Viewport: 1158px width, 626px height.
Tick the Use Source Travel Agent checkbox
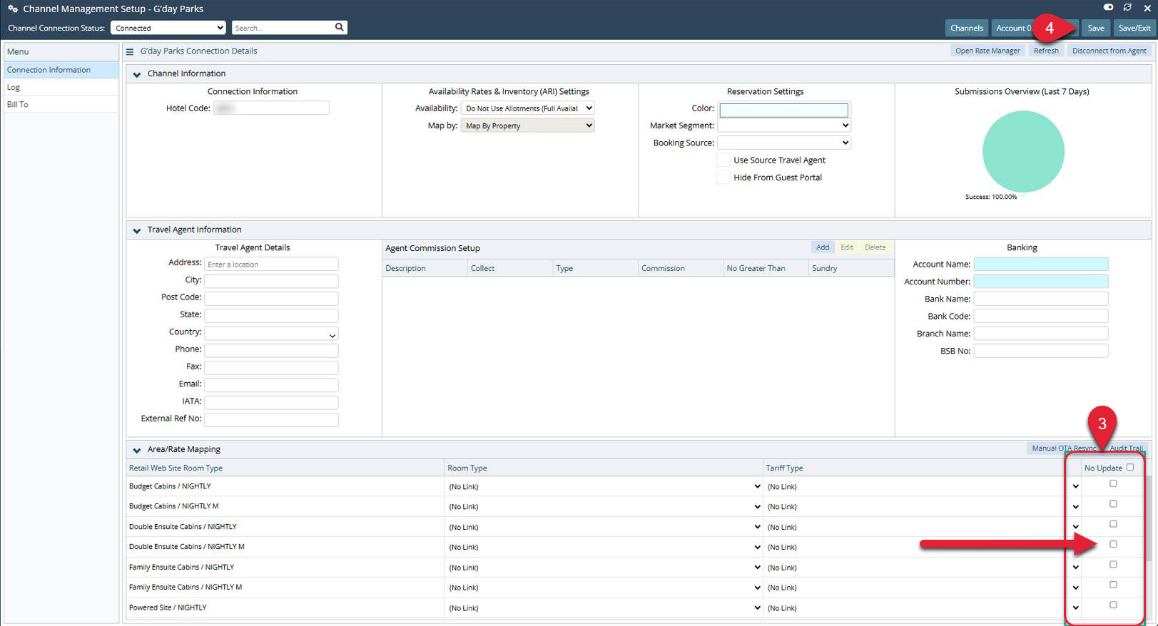723,160
